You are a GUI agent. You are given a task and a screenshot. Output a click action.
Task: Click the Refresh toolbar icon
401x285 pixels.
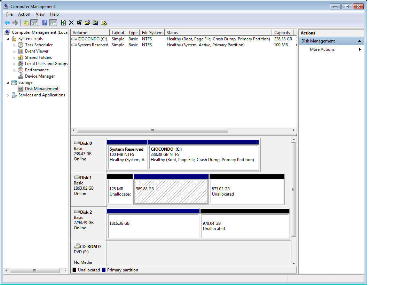click(x=63, y=23)
